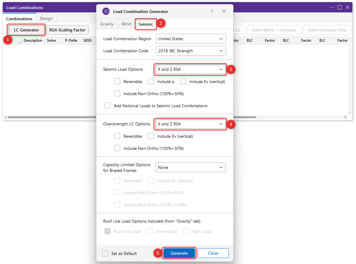Screen dimensions: 356x264
Task: Check Include Ev (vertical) under Seismic Load Options
Action: pyautogui.click(x=183, y=81)
